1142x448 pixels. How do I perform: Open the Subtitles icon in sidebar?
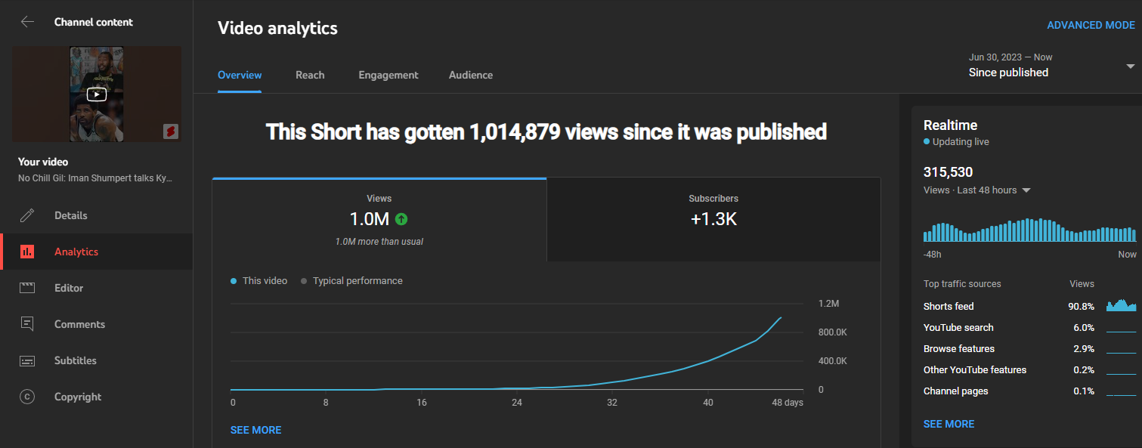[x=27, y=360]
